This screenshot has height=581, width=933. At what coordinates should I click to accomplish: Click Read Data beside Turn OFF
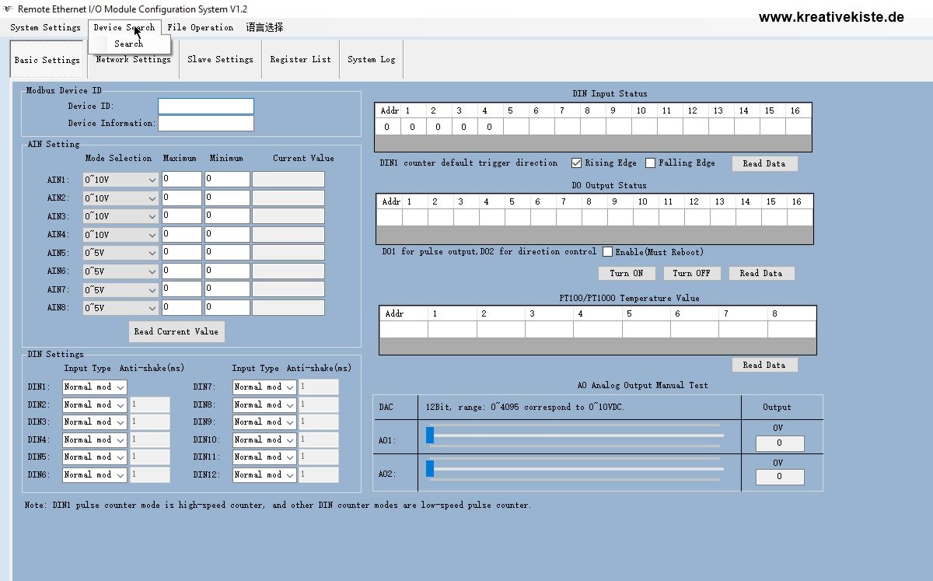pos(761,274)
